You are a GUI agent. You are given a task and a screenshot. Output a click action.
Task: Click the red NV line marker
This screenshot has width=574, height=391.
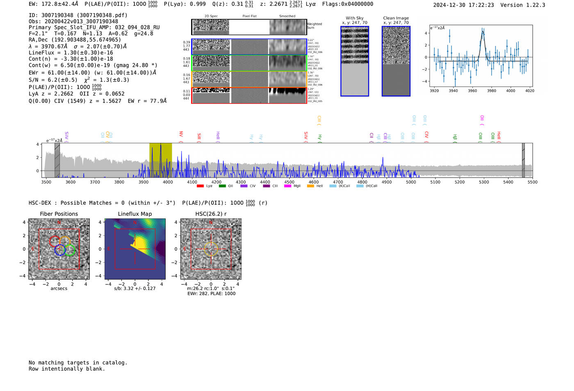(181, 136)
